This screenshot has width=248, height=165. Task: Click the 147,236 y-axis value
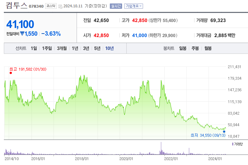pos(235,90)
